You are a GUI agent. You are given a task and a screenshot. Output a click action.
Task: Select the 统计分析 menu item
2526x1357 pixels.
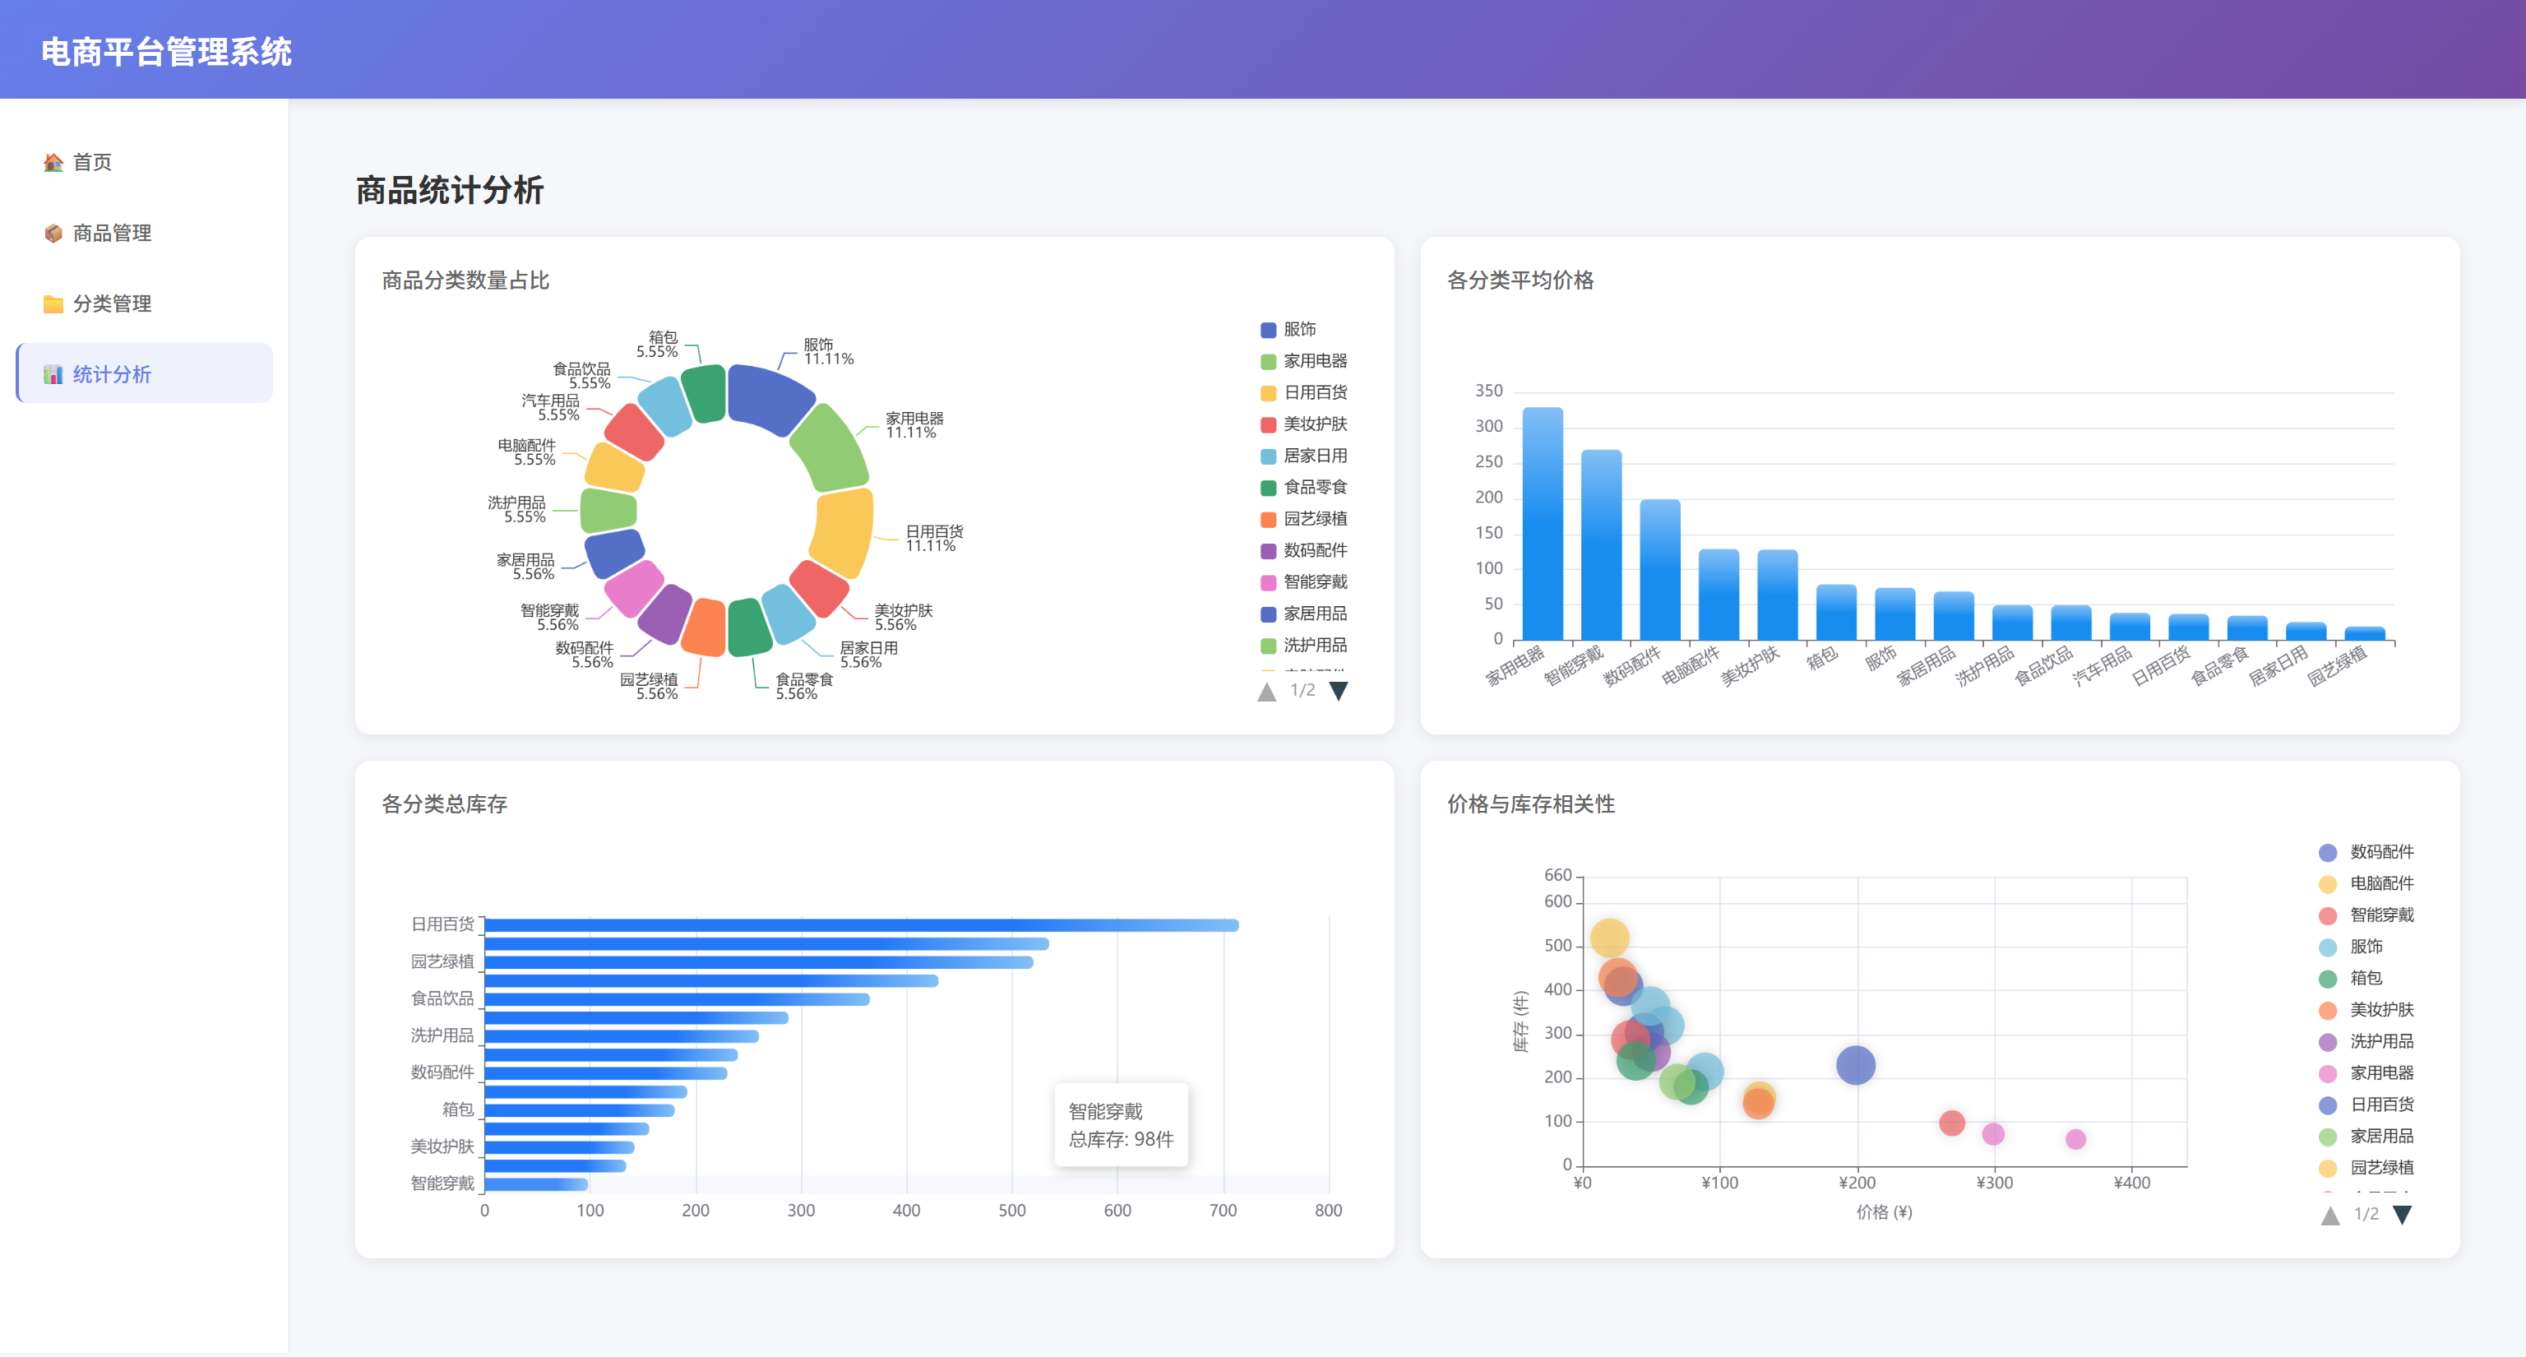coord(144,373)
